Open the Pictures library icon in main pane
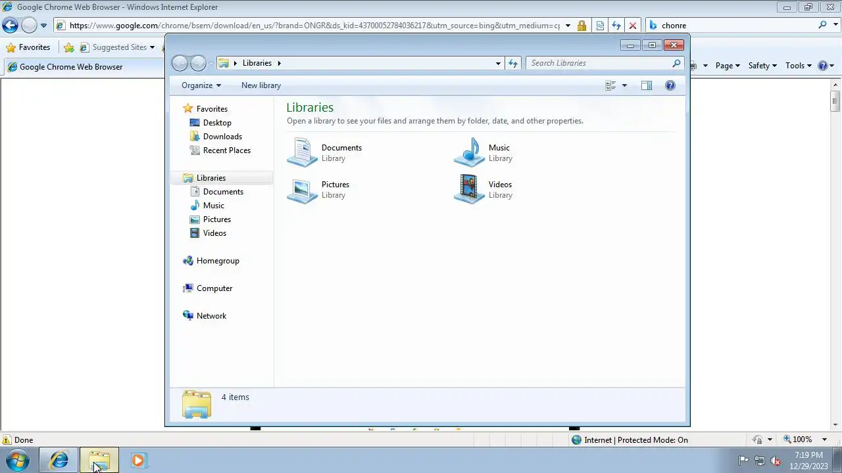The height and width of the screenshot is (473, 842). click(x=302, y=189)
